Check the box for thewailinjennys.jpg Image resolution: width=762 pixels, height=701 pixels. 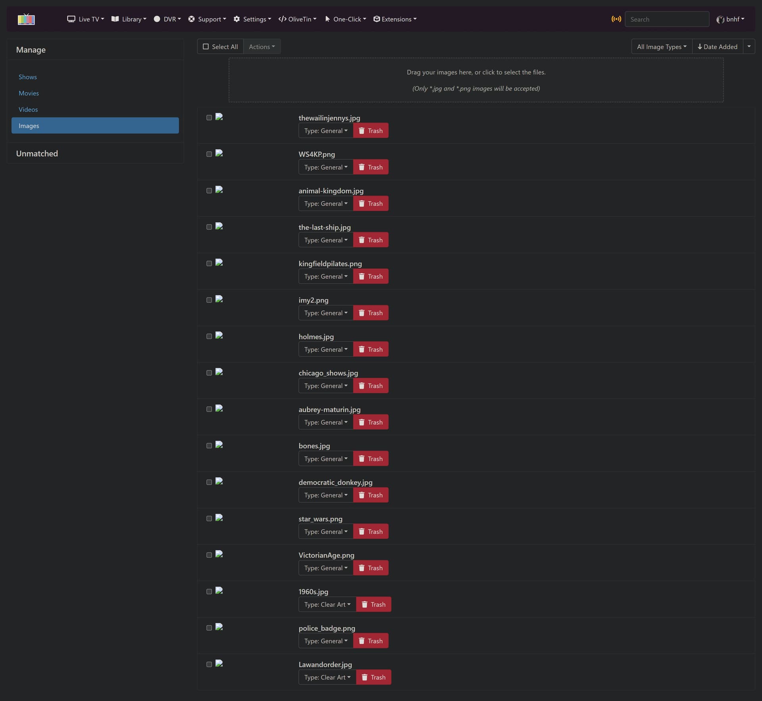209,117
